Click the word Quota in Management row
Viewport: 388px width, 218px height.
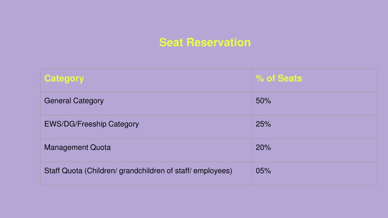100,148
